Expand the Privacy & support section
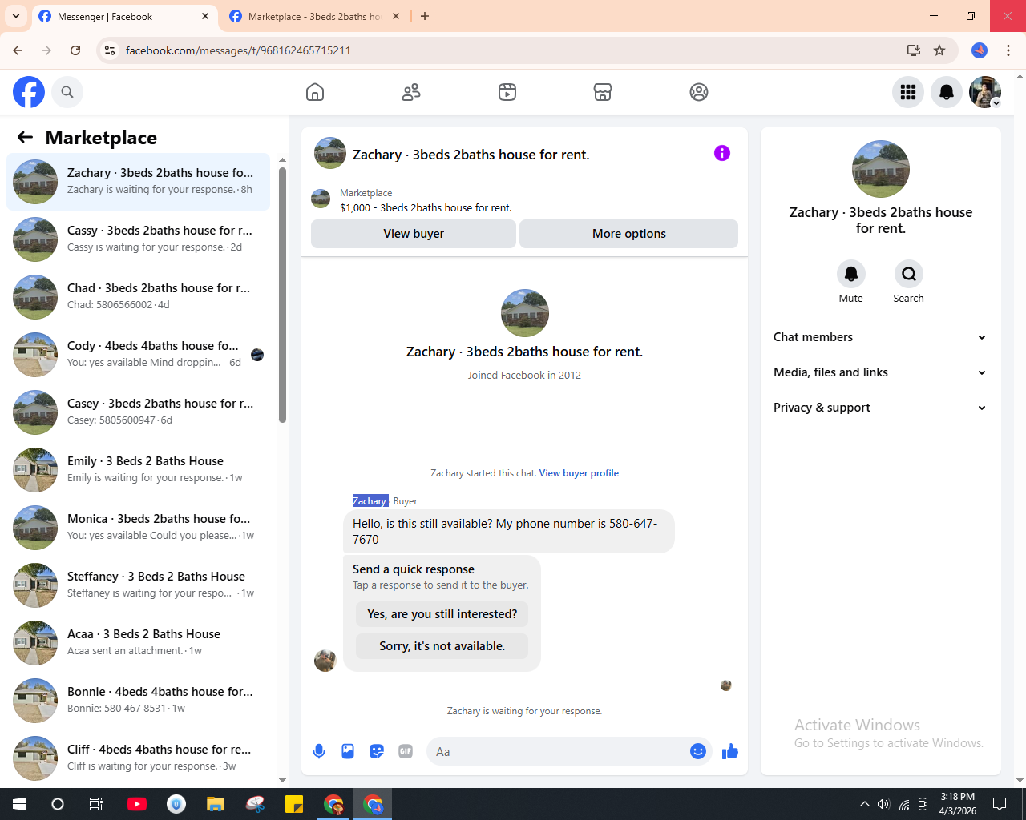Screen dimensions: 1026x820 pyautogui.click(x=880, y=408)
